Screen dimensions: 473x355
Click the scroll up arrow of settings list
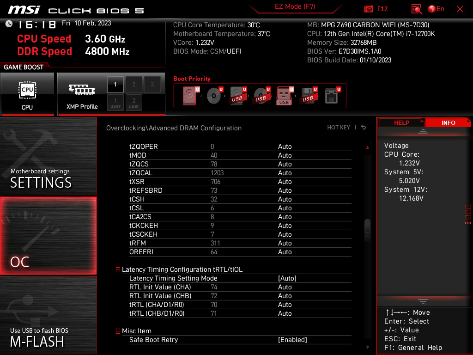367,147
